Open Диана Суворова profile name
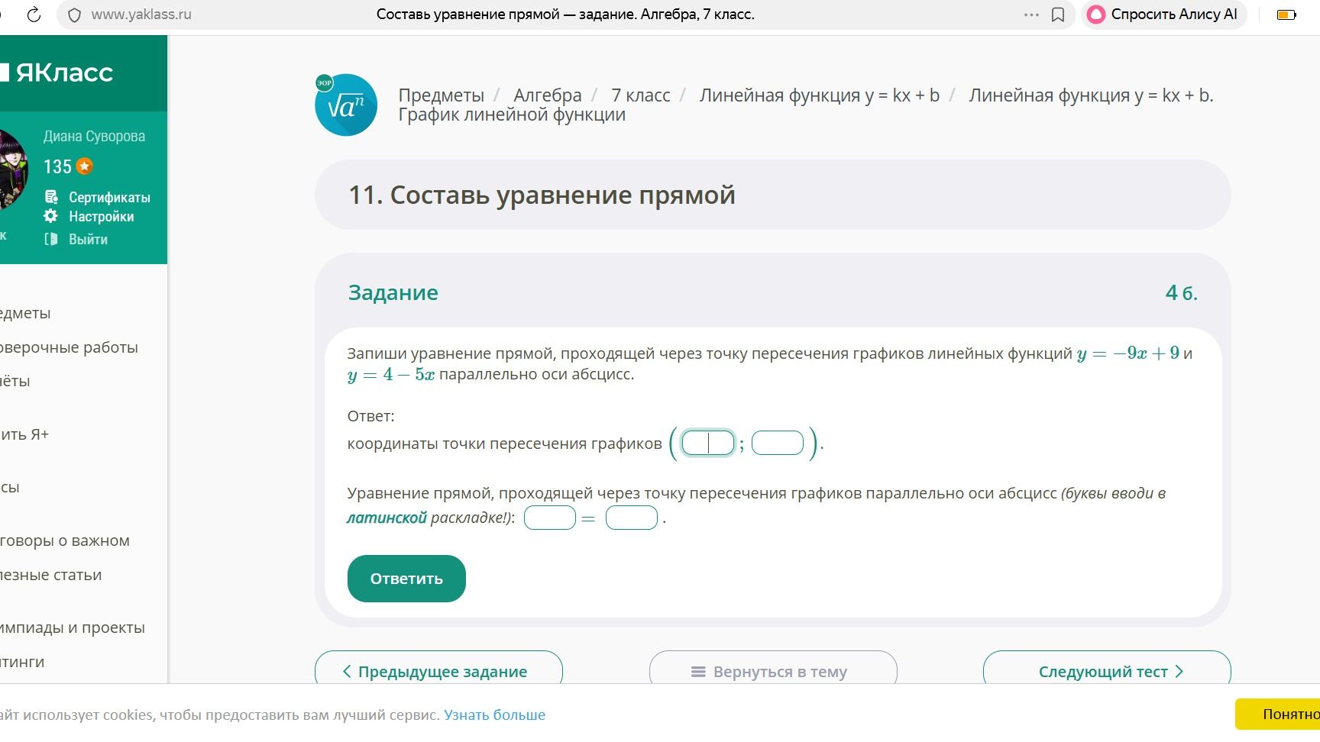Viewport: 1320px width, 742px height. click(x=94, y=137)
